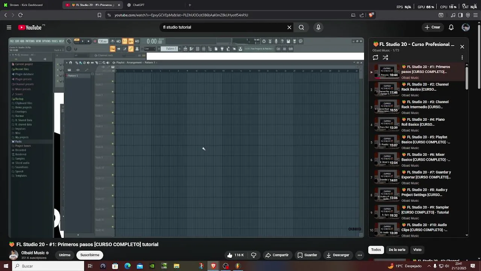Click FL Studio save project icon

coord(288,41)
